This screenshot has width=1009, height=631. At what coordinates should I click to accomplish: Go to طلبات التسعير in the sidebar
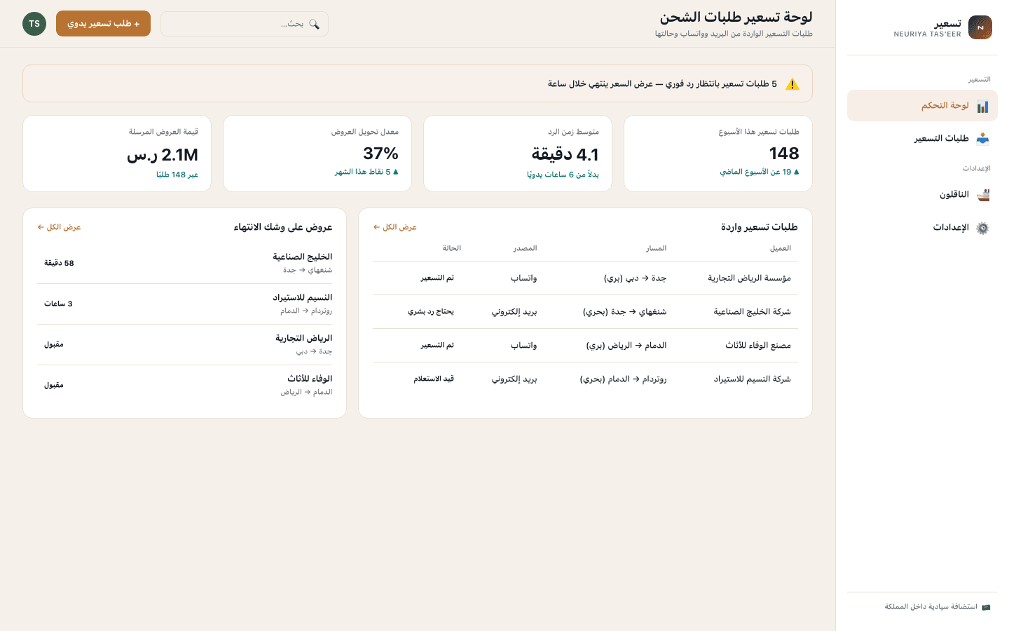click(x=922, y=139)
